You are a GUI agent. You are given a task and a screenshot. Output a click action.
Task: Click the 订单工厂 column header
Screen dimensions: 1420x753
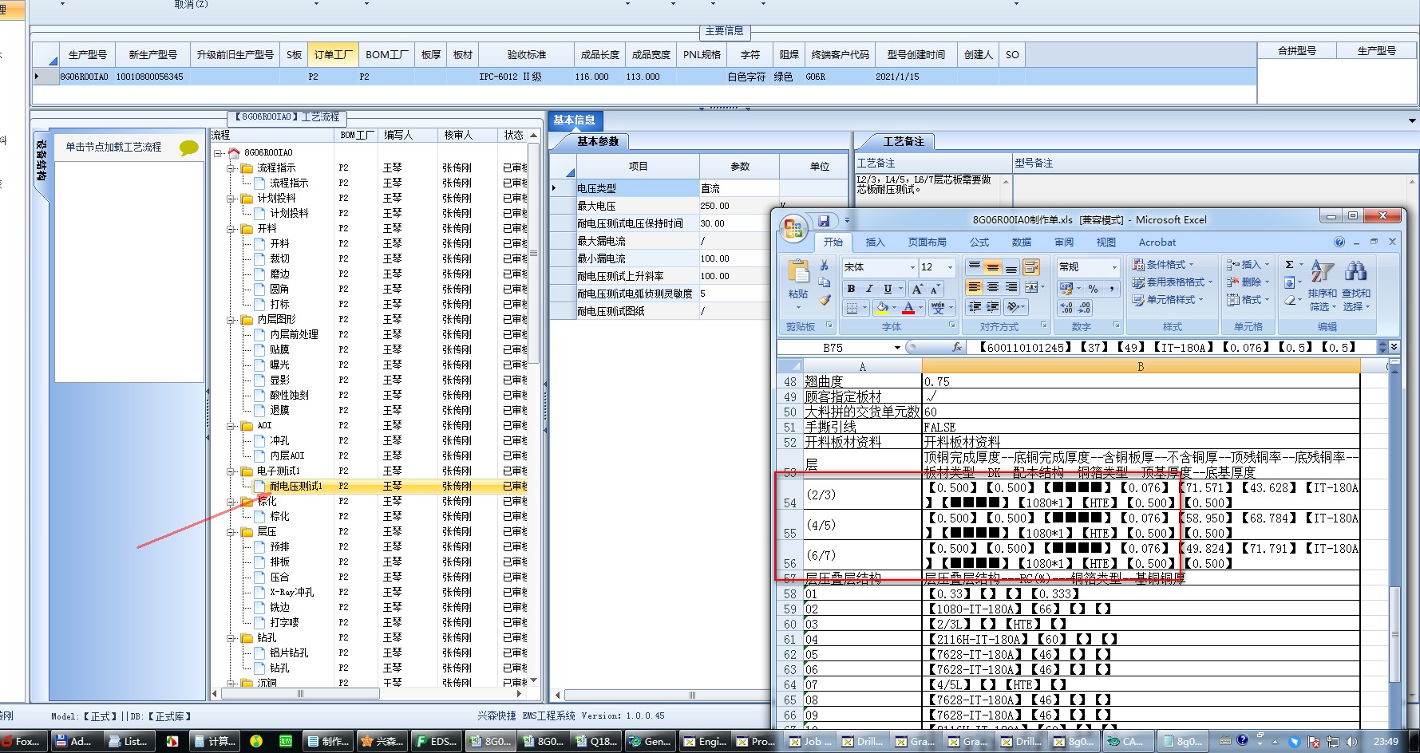(333, 55)
